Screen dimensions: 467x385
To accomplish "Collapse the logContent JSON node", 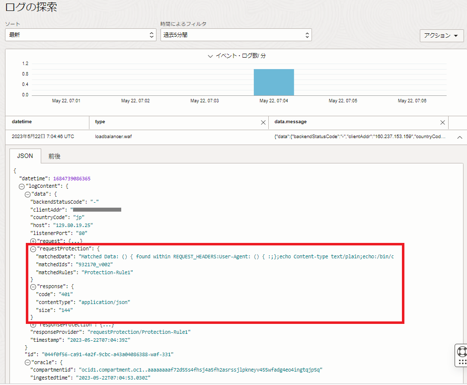I will (21, 186).
